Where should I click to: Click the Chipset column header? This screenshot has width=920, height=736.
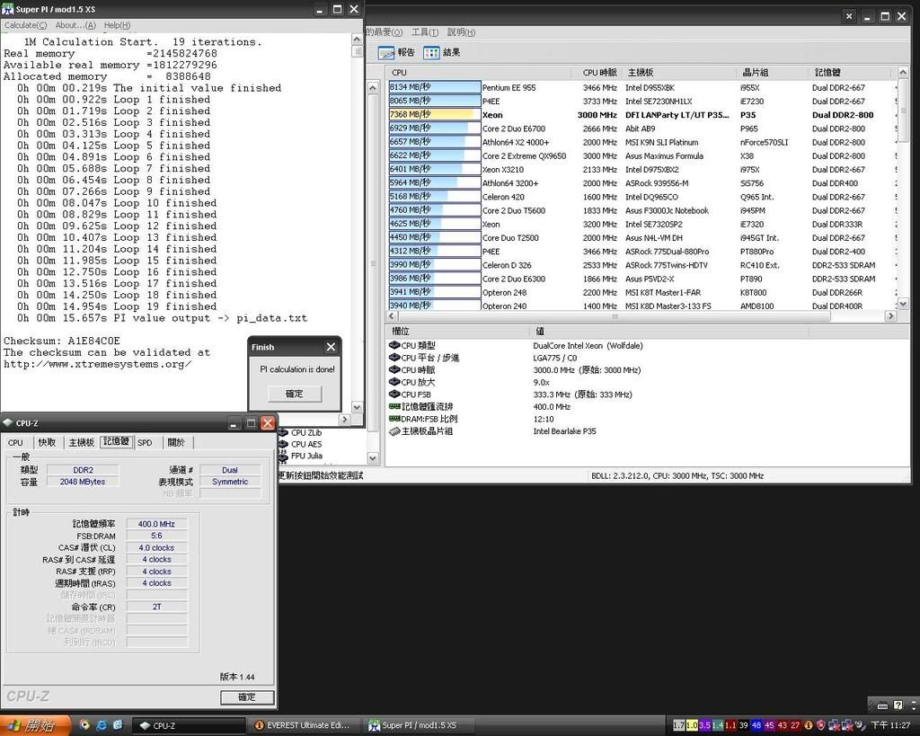pyautogui.click(x=774, y=73)
